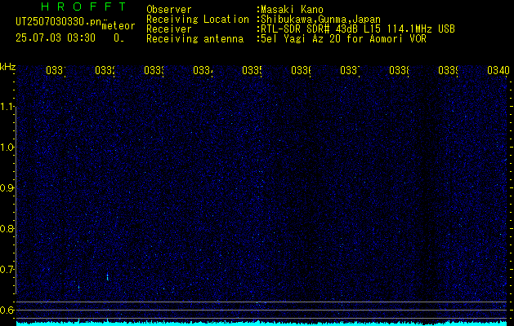514x326 pixels.
Task: Click the 0340 time marker
Action: pyautogui.click(x=498, y=70)
